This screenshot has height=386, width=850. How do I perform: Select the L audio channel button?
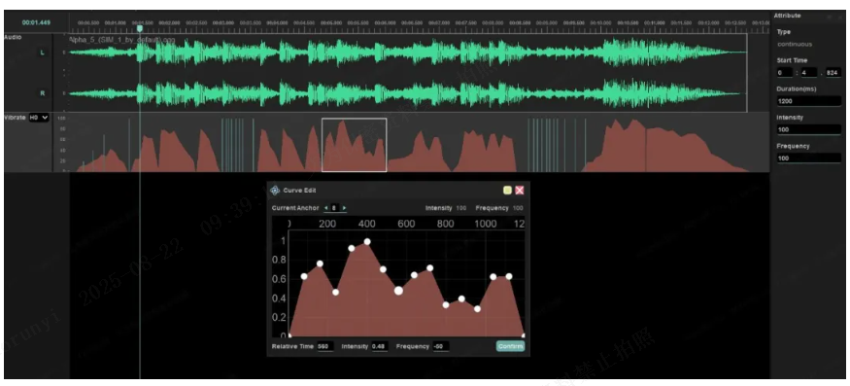click(x=43, y=53)
